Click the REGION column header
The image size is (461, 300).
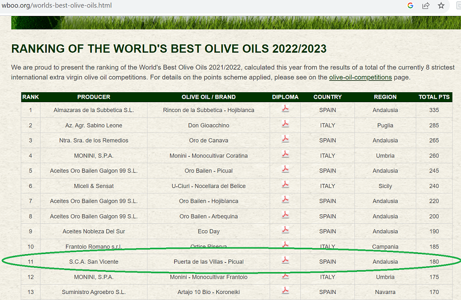pyautogui.click(x=385, y=97)
